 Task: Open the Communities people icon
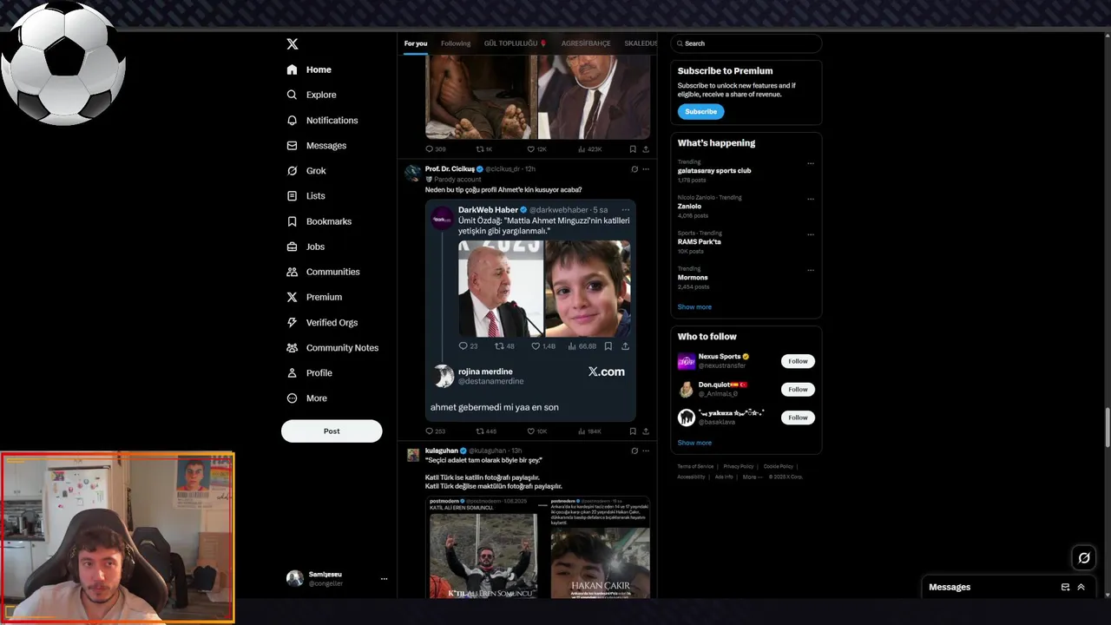[293, 272]
